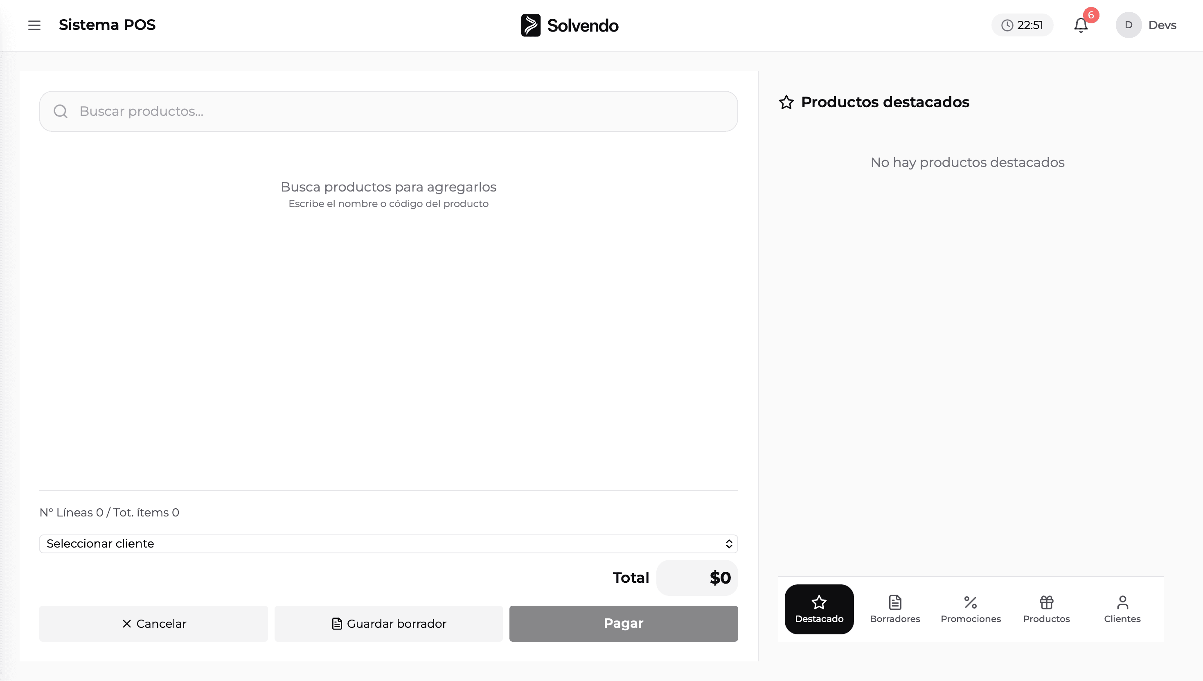Open the Seleccionar cliente dropdown
This screenshot has width=1203, height=681.
[x=389, y=543]
